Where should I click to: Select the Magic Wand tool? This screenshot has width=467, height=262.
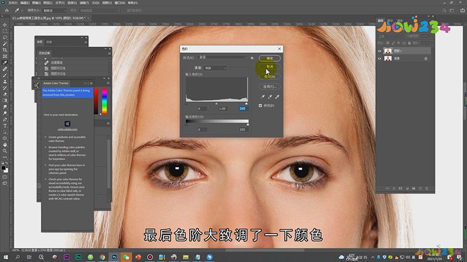(x=5, y=44)
